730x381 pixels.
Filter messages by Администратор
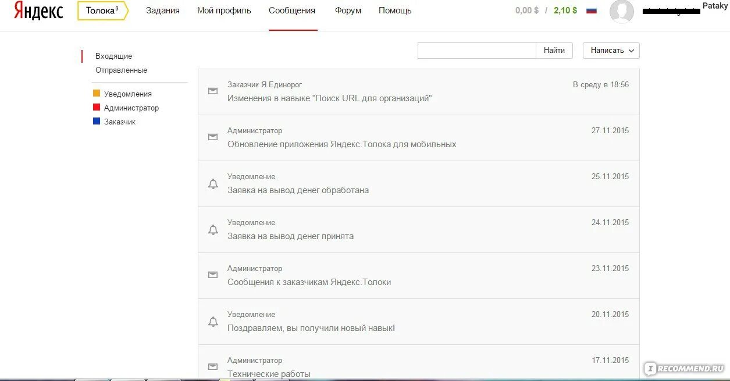click(x=131, y=108)
